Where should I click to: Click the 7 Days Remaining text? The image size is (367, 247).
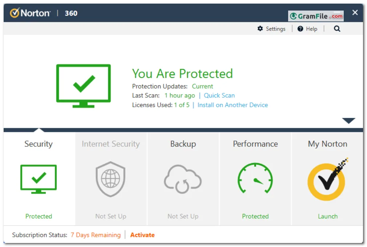[96, 235]
